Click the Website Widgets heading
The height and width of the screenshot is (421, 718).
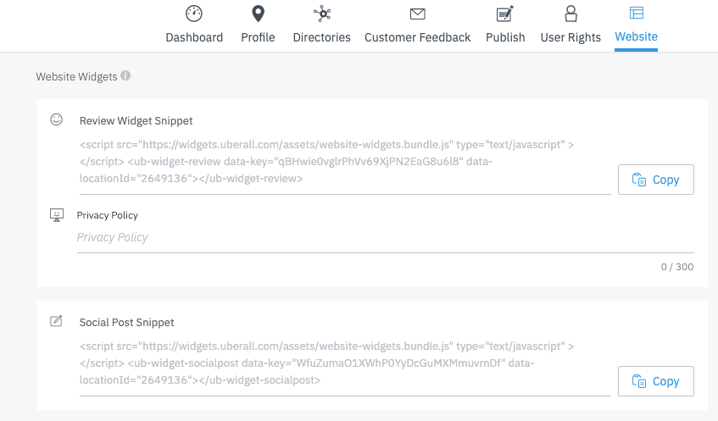[77, 76]
